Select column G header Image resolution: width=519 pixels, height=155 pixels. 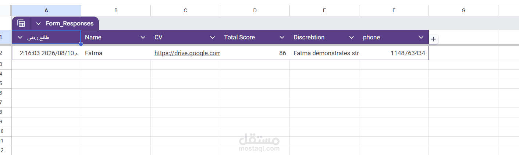click(463, 11)
